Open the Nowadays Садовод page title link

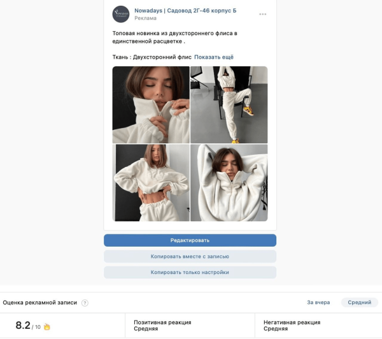185,10
